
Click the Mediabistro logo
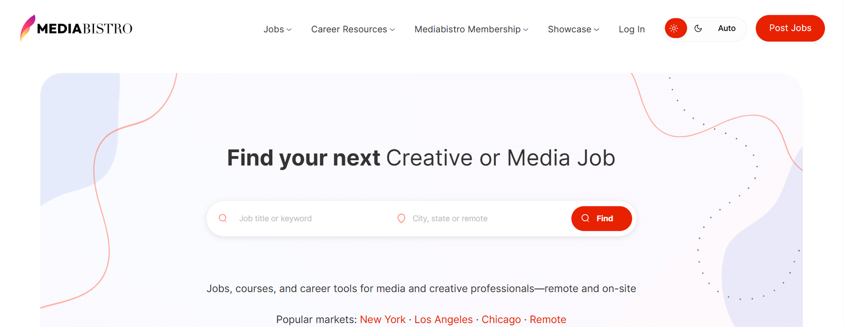point(75,28)
